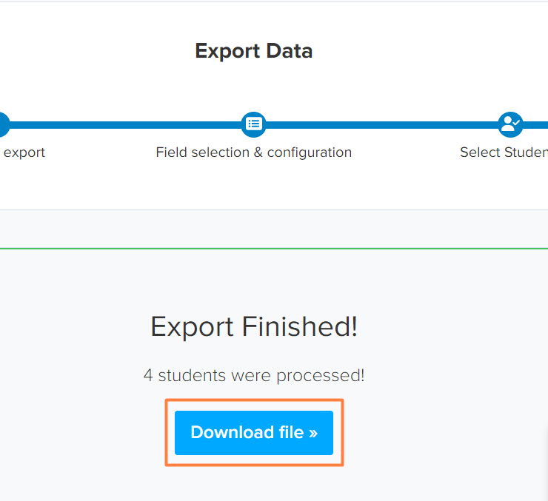
Task: Open the 'Field selection & configuration' step label
Action: 254,152
